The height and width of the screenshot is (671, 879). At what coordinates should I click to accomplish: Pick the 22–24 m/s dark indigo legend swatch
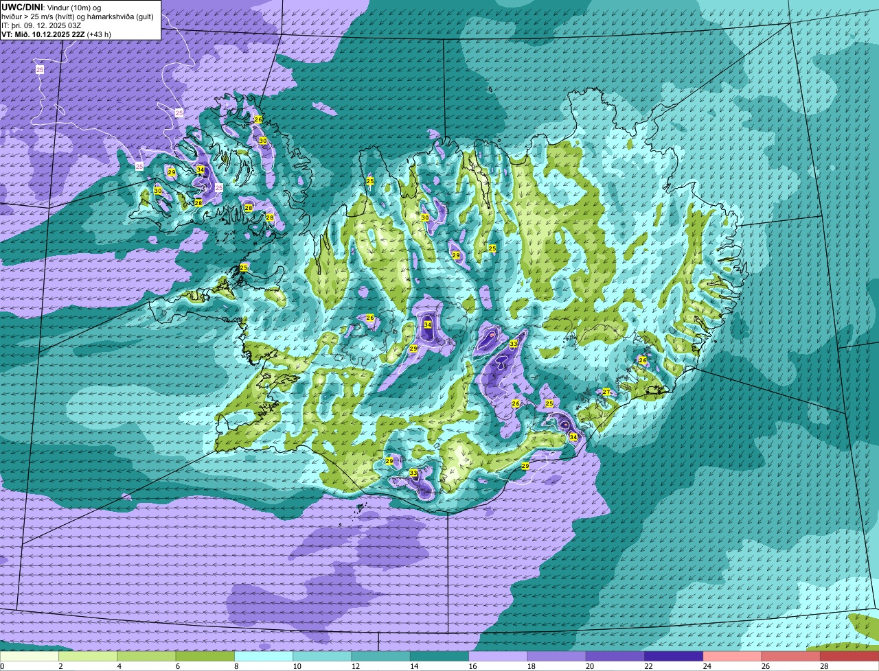point(674,657)
